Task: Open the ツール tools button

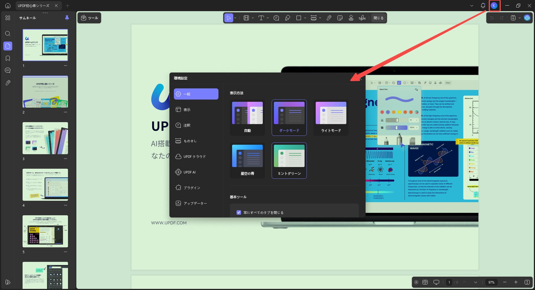Action: pyautogui.click(x=89, y=18)
